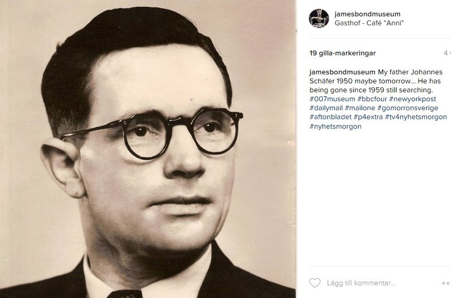Open the more options dots icon
The image size is (451, 298).
[x=446, y=283]
